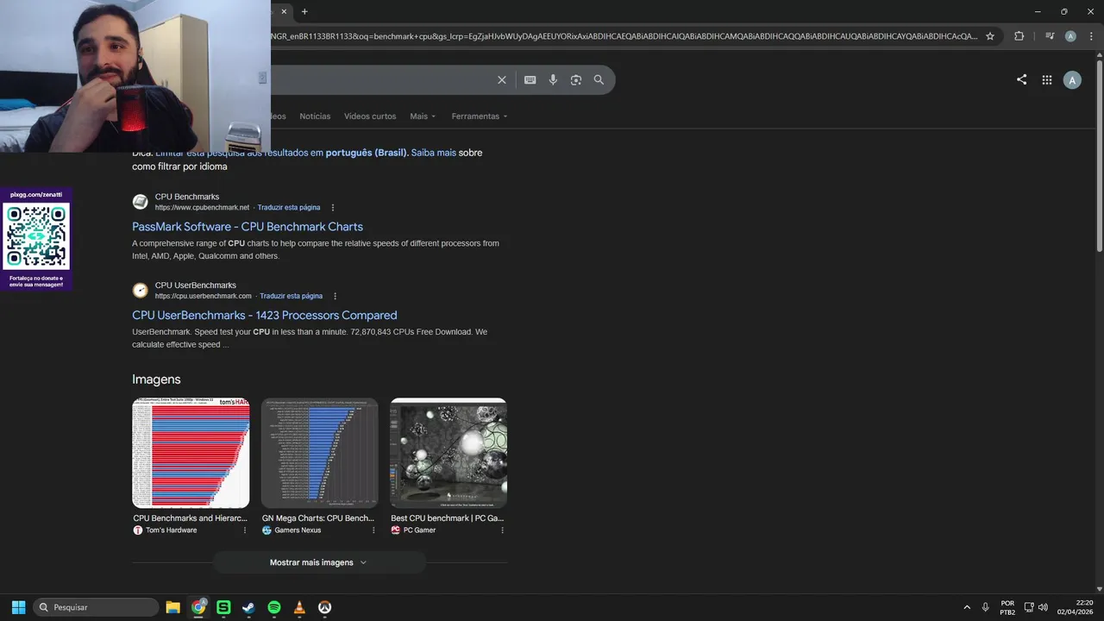This screenshot has height=621, width=1104.
Task: Open Spotify from the taskbar
Action: (x=274, y=607)
